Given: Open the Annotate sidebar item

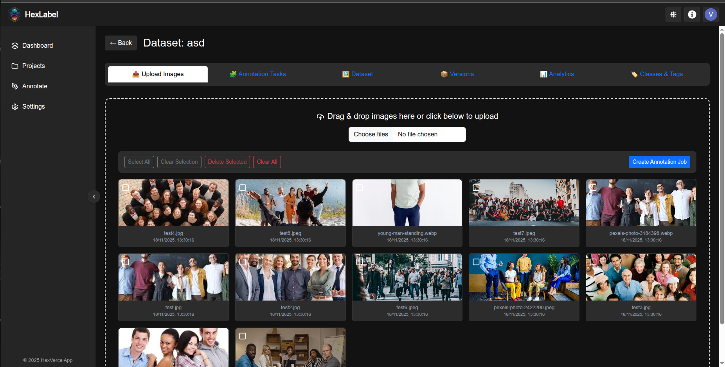Looking at the screenshot, I should [34, 86].
